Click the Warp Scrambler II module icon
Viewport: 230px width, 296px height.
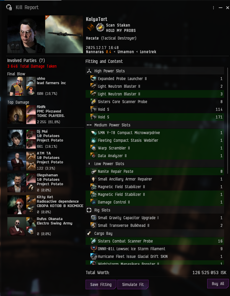[94, 148]
